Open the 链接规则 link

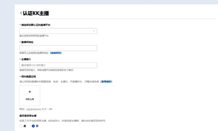pyautogui.click(x=56, y=53)
